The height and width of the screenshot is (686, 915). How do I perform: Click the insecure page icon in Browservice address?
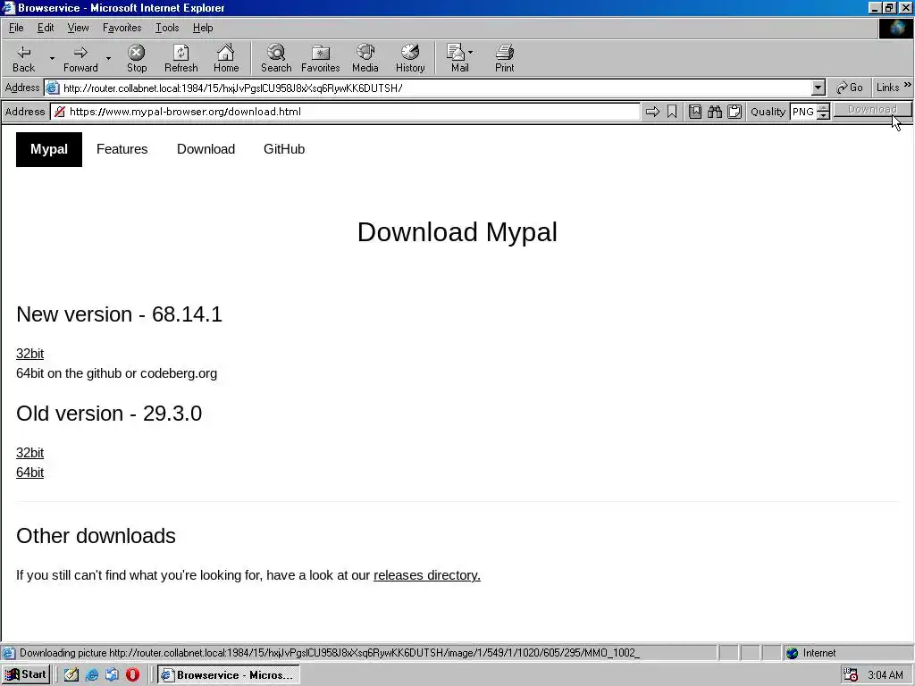60,112
